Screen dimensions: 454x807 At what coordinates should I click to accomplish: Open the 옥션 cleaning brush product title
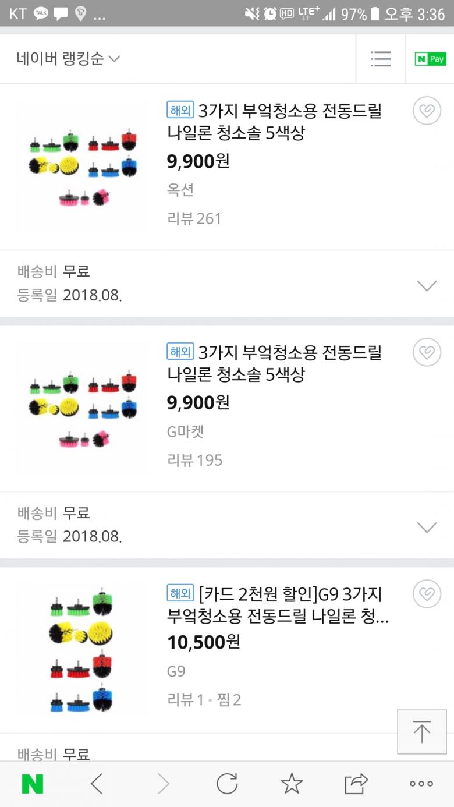(x=274, y=122)
